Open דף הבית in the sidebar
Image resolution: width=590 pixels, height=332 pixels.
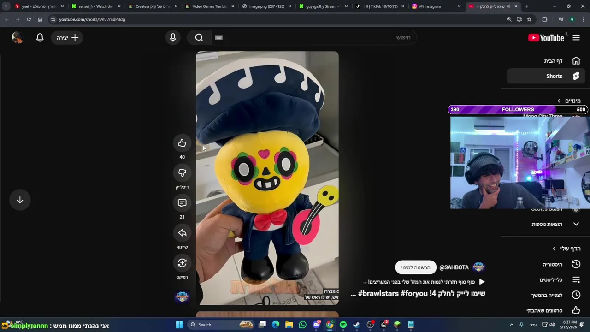coord(546,61)
